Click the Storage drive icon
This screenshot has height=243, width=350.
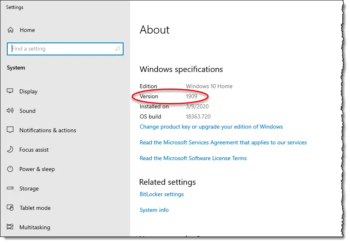(10, 188)
